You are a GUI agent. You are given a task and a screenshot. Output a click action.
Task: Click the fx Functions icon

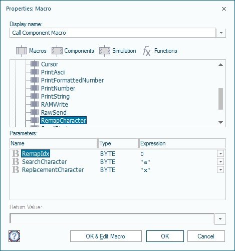(x=146, y=51)
